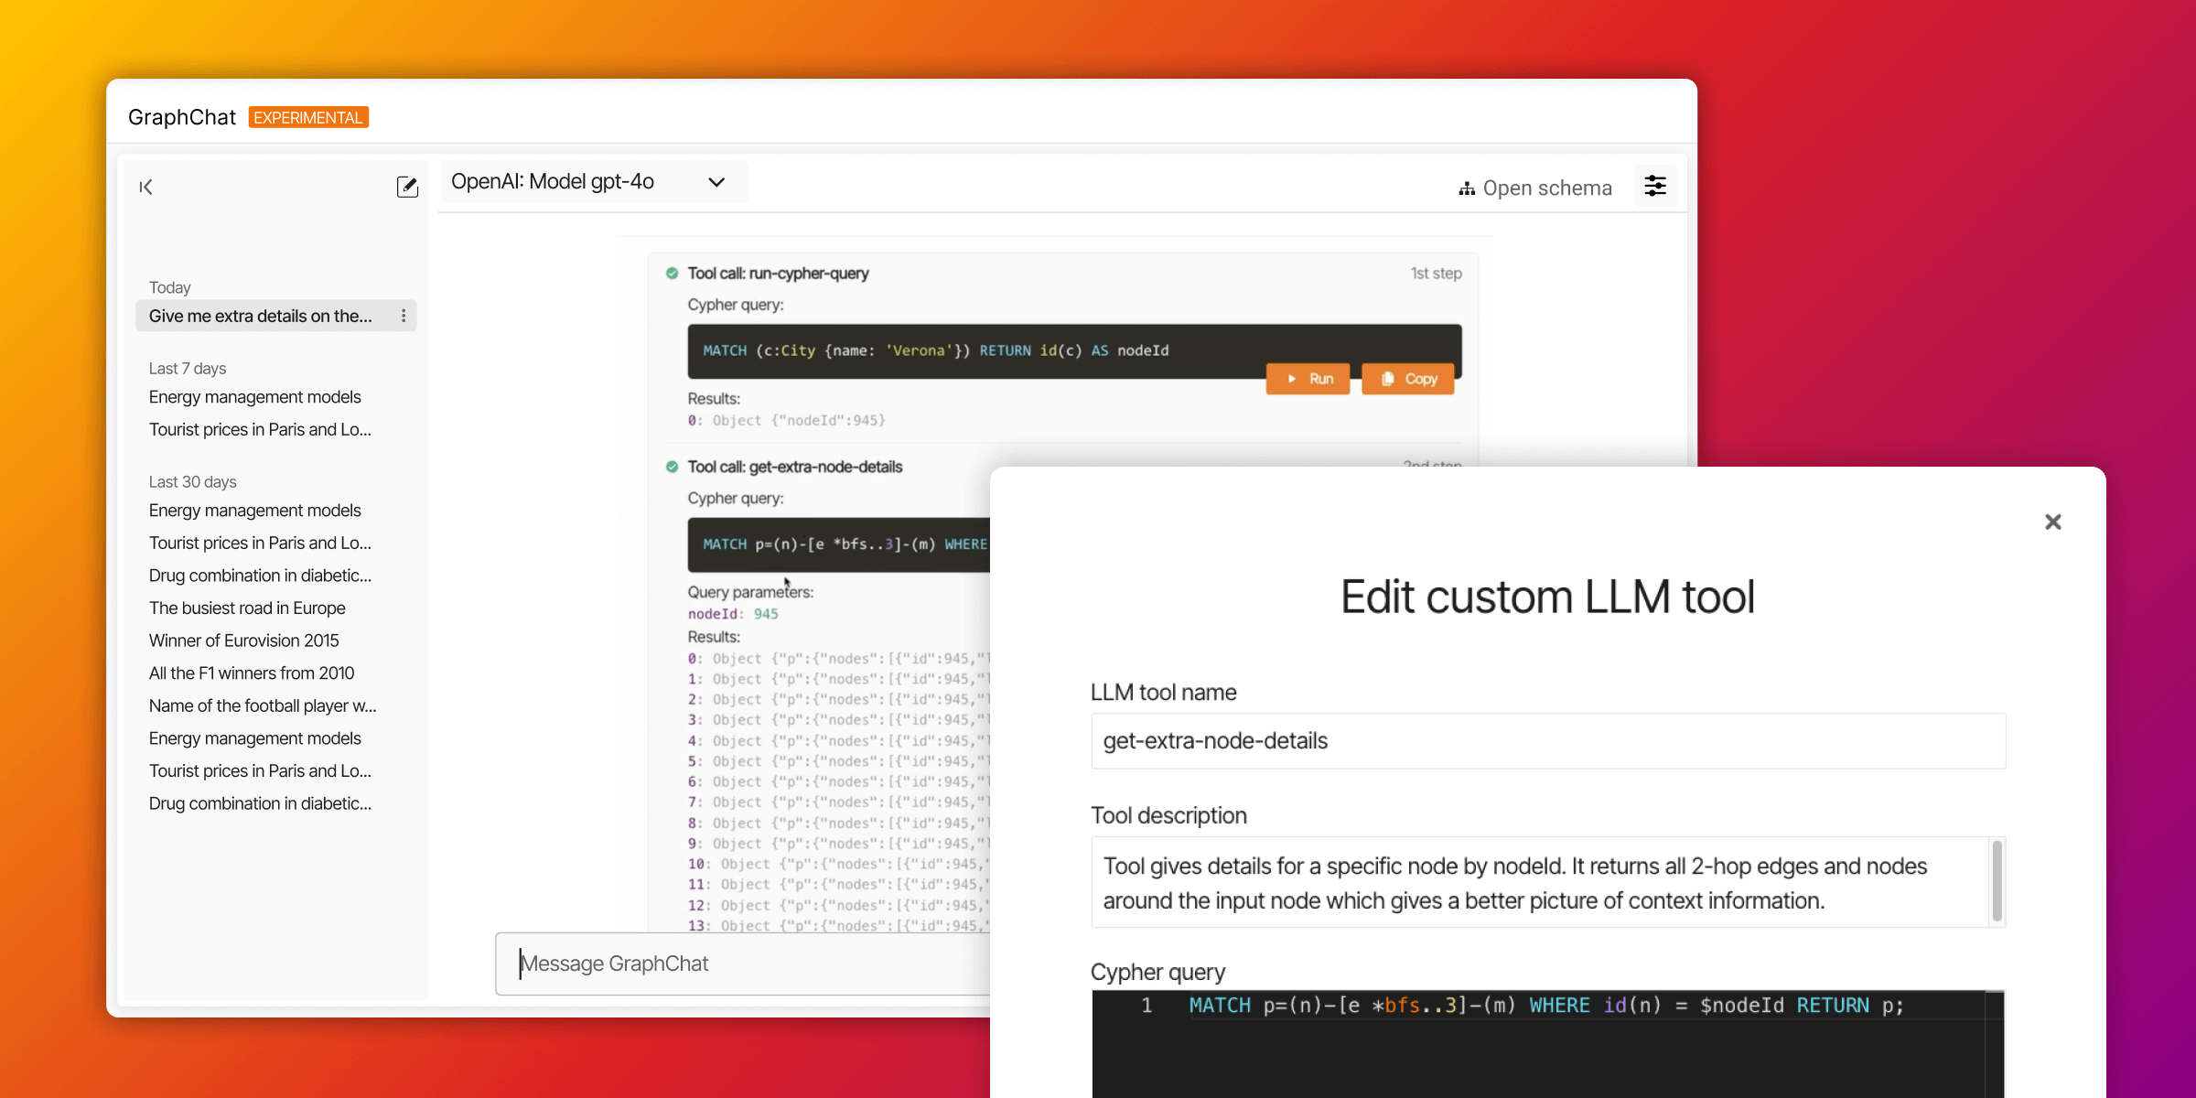Open the EXPERIMENTAL badge next to GraphChat
2196x1098 pixels.
[307, 116]
